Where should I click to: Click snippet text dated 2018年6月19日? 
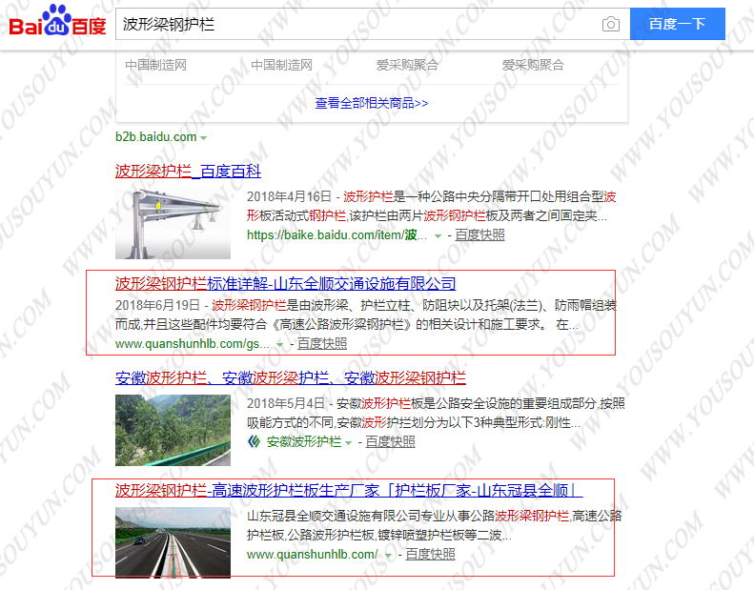[x=365, y=315]
